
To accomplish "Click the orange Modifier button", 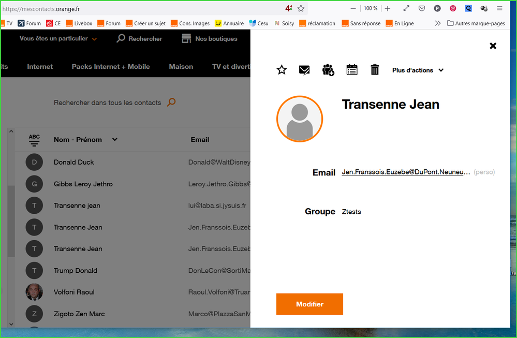I will (x=309, y=304).
